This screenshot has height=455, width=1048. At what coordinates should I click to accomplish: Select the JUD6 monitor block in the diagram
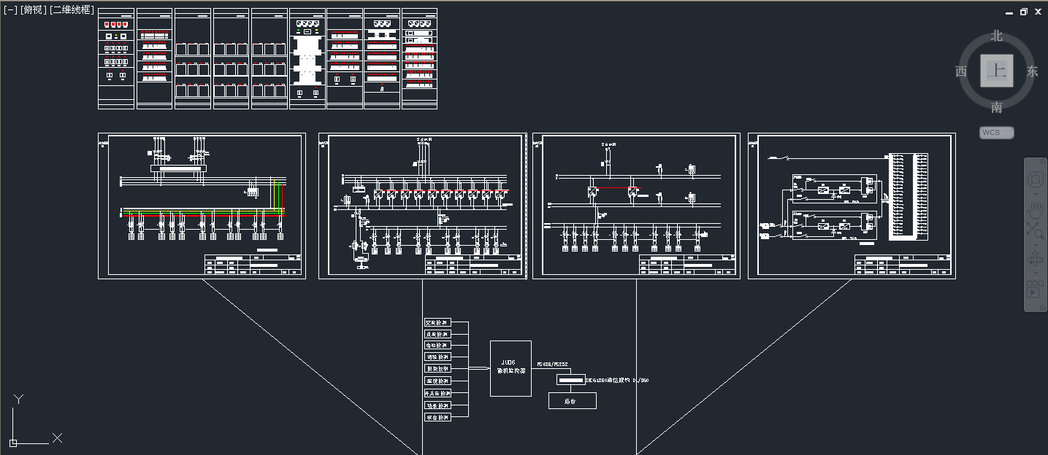(x=510, y=367)
